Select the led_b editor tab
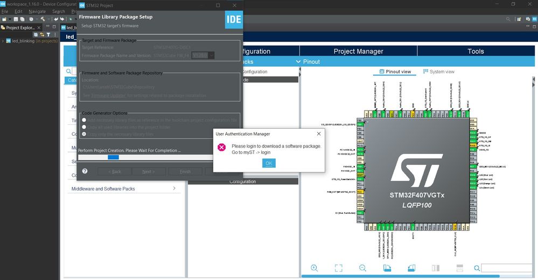The height and width of the screenshot is (280, 538). (68, 27)
